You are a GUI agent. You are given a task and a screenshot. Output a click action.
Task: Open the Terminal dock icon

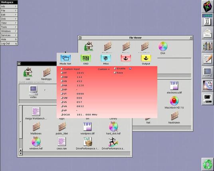pos(208,98)
